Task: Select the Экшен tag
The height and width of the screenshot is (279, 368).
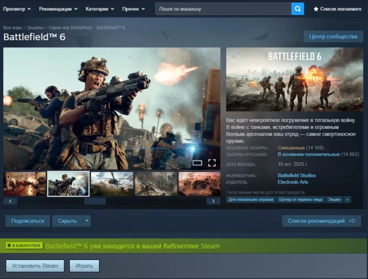Action: [334, 200]
